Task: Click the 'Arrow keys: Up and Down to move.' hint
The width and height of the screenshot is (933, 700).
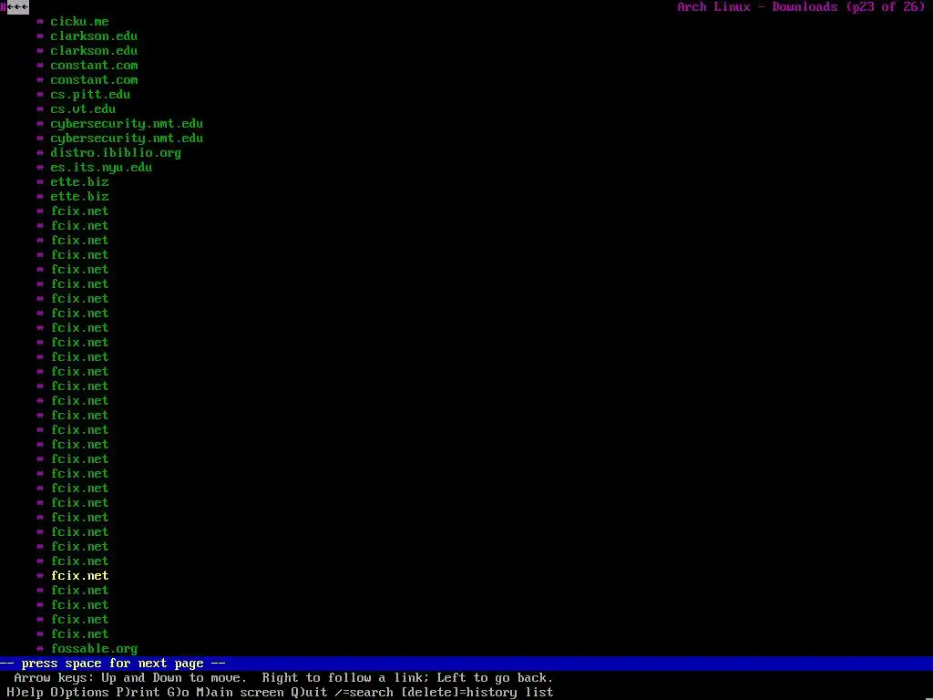Action: (130, 678)
